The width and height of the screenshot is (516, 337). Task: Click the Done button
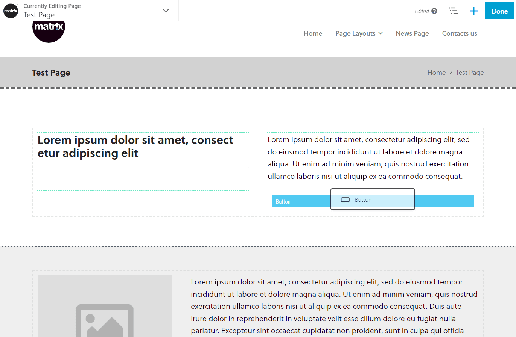(x=499, y=11)
